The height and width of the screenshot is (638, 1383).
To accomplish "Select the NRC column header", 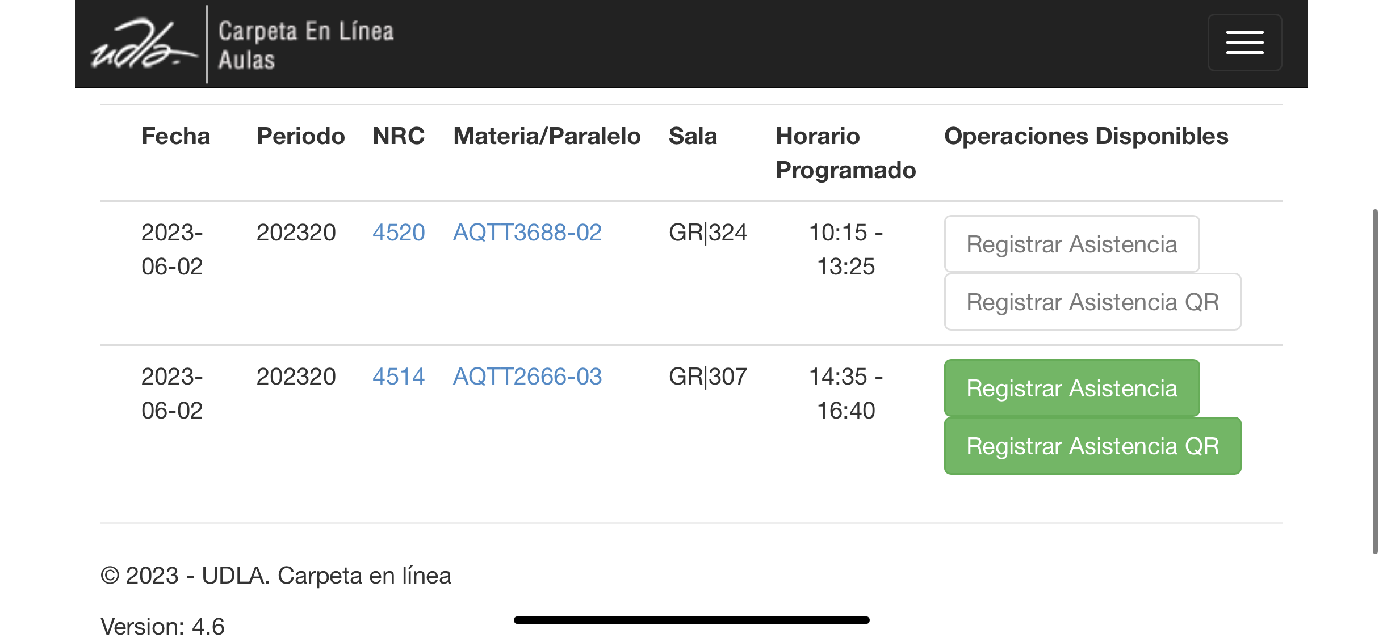I will [399, 136].
